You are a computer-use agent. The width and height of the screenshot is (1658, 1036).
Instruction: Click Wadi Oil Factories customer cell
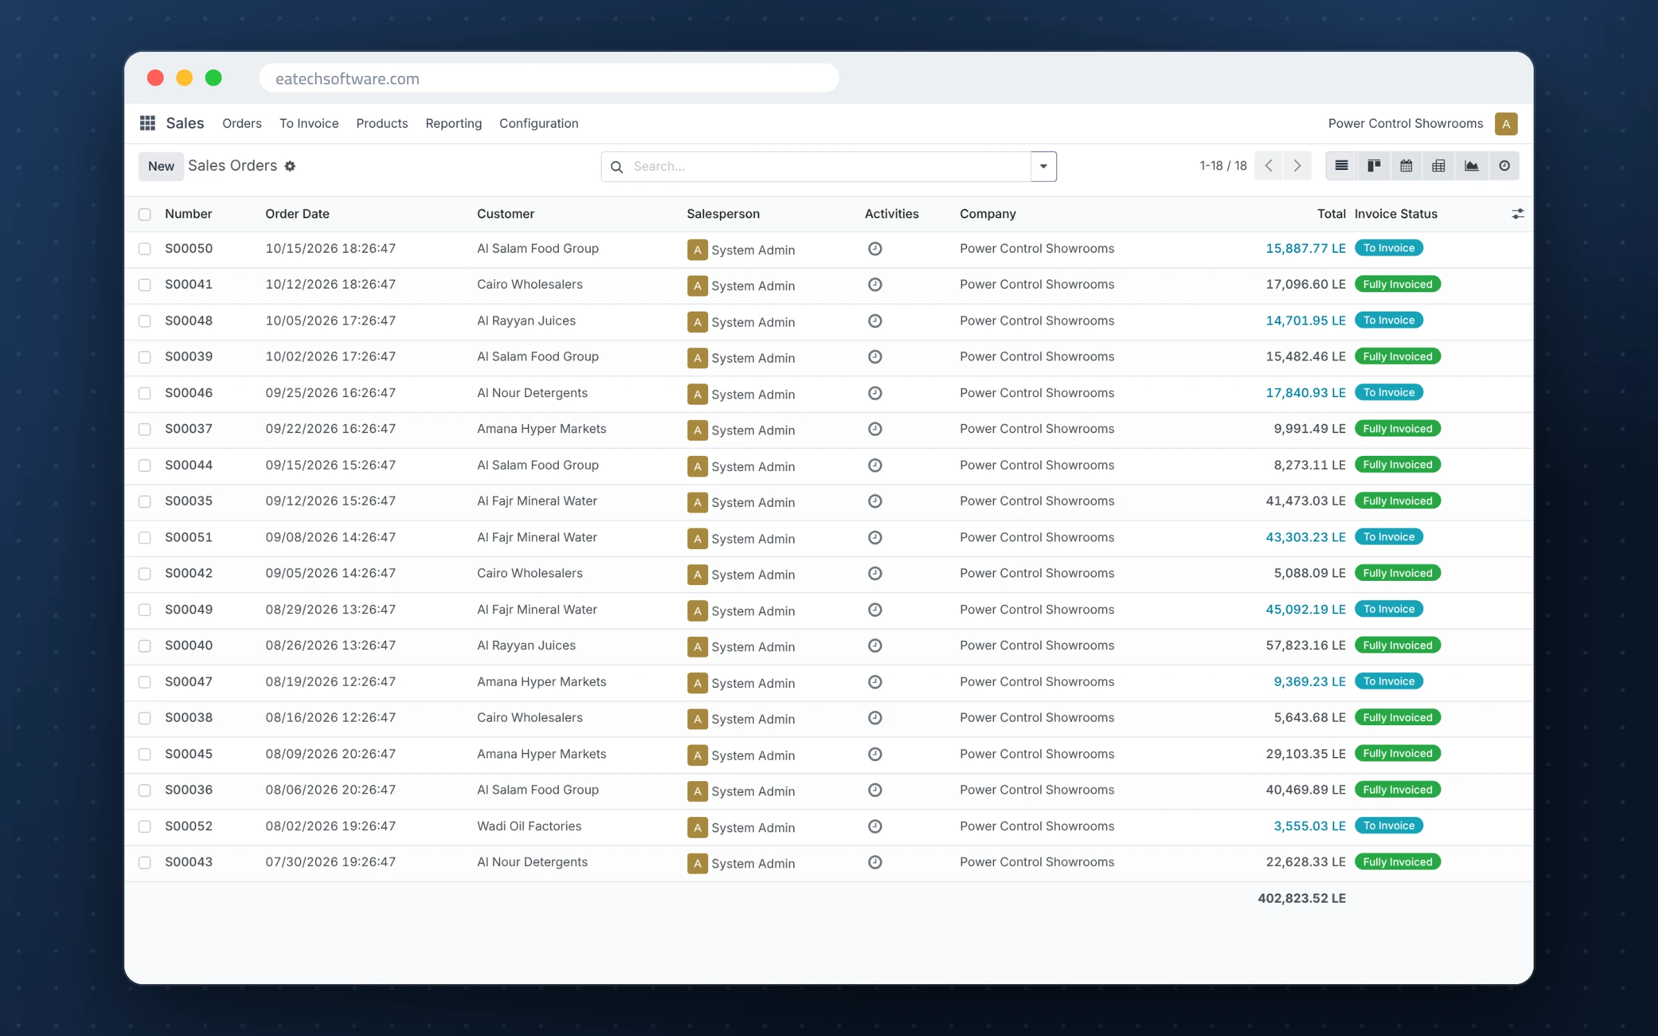(x=529, y=826)
